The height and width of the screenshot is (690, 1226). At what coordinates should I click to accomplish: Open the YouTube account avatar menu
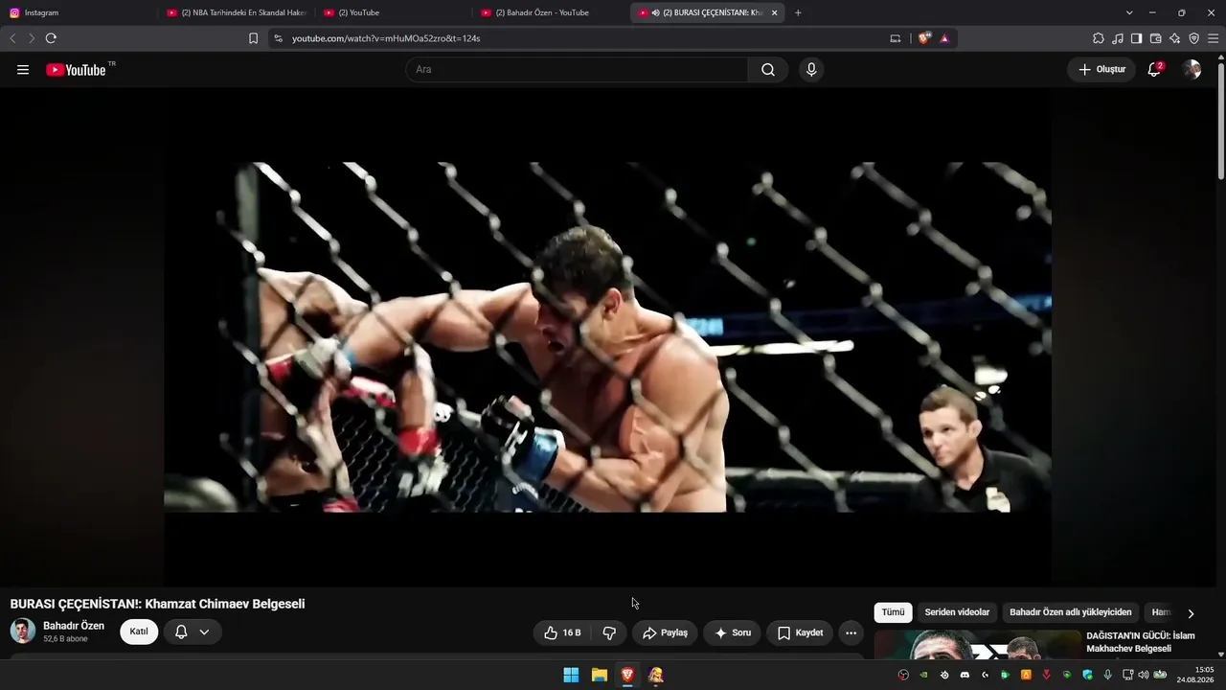[1192, 70]
